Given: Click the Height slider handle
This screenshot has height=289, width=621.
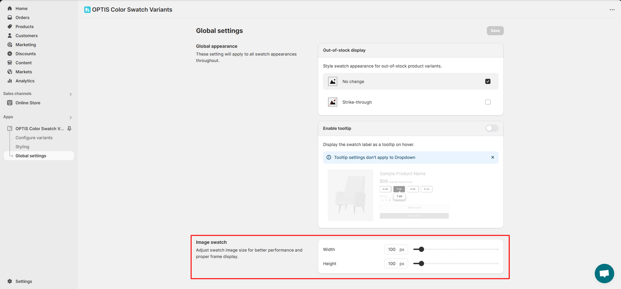Looking at the screenshot, I should tap(422, 263).
